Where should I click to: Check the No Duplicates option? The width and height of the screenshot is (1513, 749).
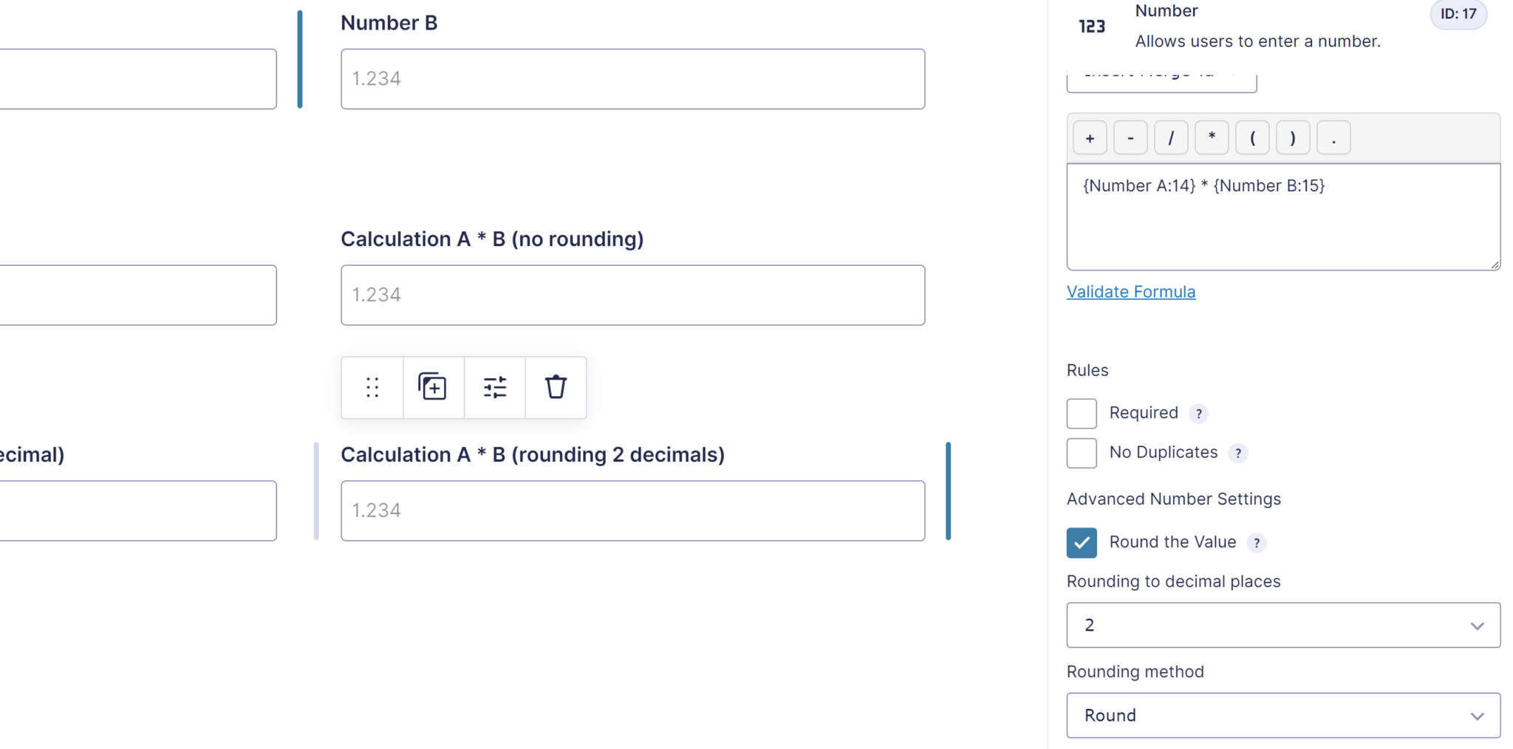tap(1082, 453)
